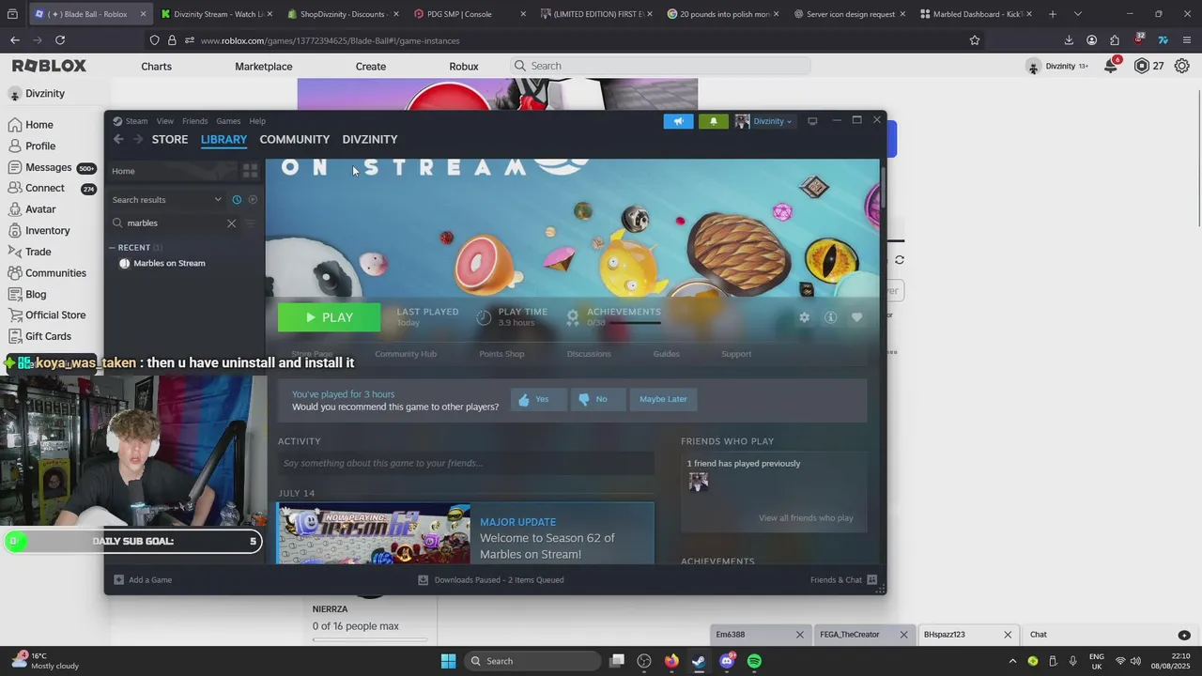Open Roblox Robux balance icon
Screen dimensions: 1202x676
[1141, 66]
